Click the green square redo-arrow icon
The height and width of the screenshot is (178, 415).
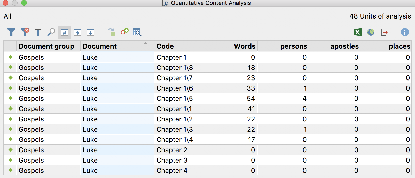(112, 32)
